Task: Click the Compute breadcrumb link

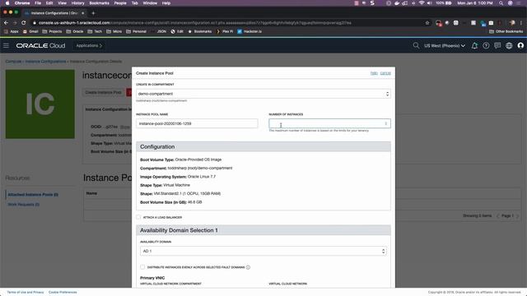Action: pos(13,62)
